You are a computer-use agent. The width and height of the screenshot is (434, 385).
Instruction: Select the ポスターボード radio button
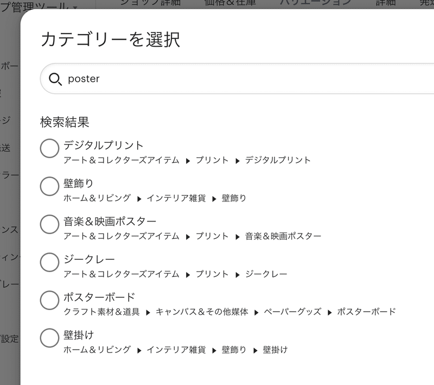tap(49, 300)
